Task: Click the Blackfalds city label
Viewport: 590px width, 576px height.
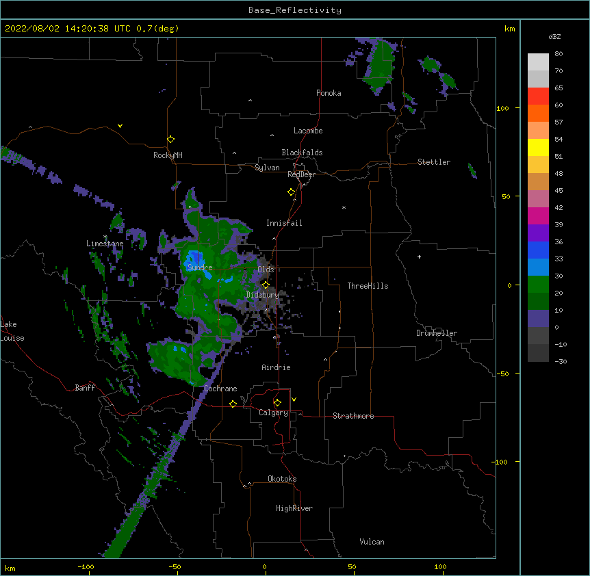Action: [x=302, y=153]
